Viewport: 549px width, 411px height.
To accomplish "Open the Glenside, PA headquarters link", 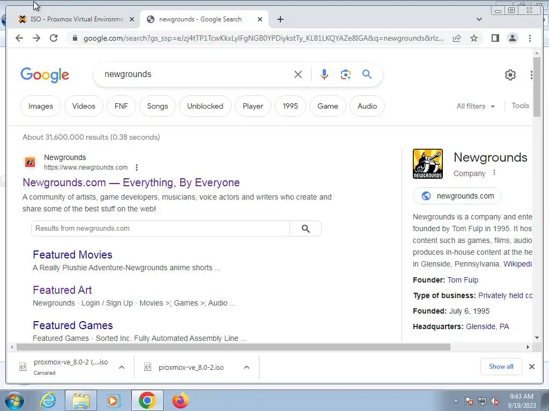I will click(x=487, y=327).
